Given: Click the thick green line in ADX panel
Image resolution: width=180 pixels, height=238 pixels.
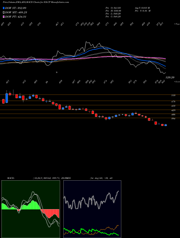Looking at the screenshot, I should pyautogui.click(x=91, y=231).
